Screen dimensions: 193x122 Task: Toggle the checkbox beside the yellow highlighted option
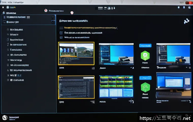(61, 28)
